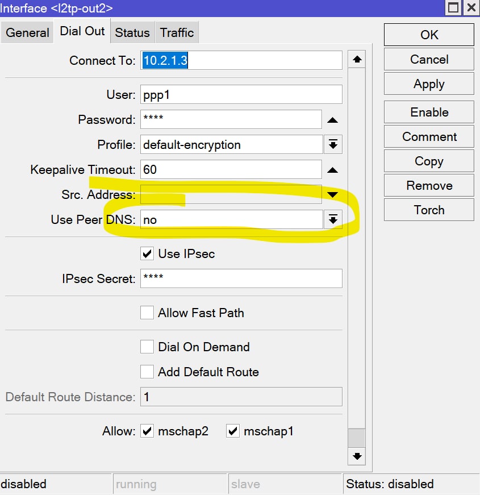
Task: Edit the IPsec Secret field
Action: 241,278
